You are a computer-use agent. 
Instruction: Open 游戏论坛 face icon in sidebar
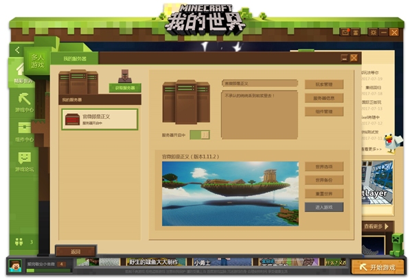pos(24,158)
